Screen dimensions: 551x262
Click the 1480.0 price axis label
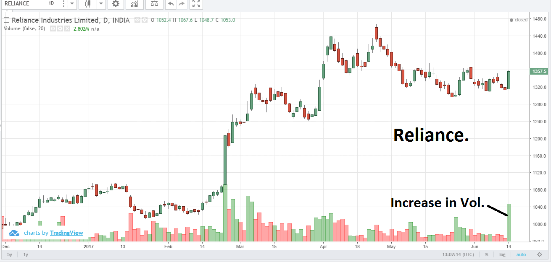[x=540, y=19]
